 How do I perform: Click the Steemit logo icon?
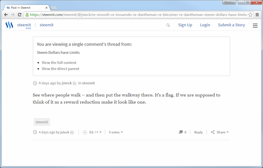pyautogui.click(x=9, y=25)
